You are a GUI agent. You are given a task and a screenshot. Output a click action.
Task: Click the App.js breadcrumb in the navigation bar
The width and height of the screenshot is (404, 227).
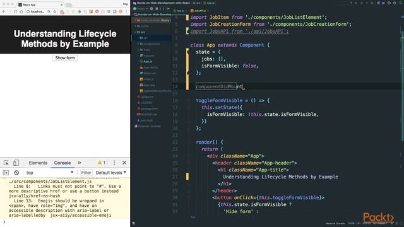pos(209,3)
